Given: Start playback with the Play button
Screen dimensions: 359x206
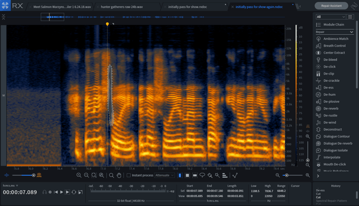Looking at the screenshot, I should [x=62, y=192].
